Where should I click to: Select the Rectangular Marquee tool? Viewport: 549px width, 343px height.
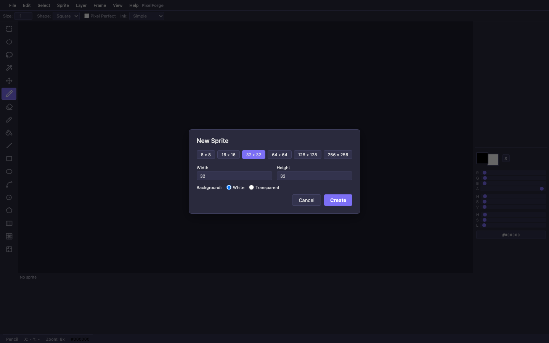coord(9,29)
